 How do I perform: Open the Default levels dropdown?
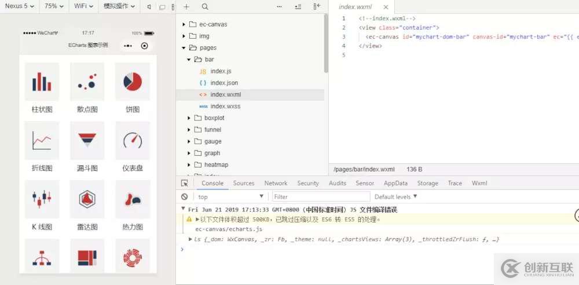[396, 197]
